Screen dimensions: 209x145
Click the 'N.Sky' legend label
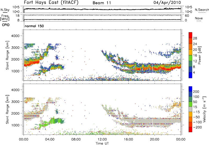pos(5,10)
